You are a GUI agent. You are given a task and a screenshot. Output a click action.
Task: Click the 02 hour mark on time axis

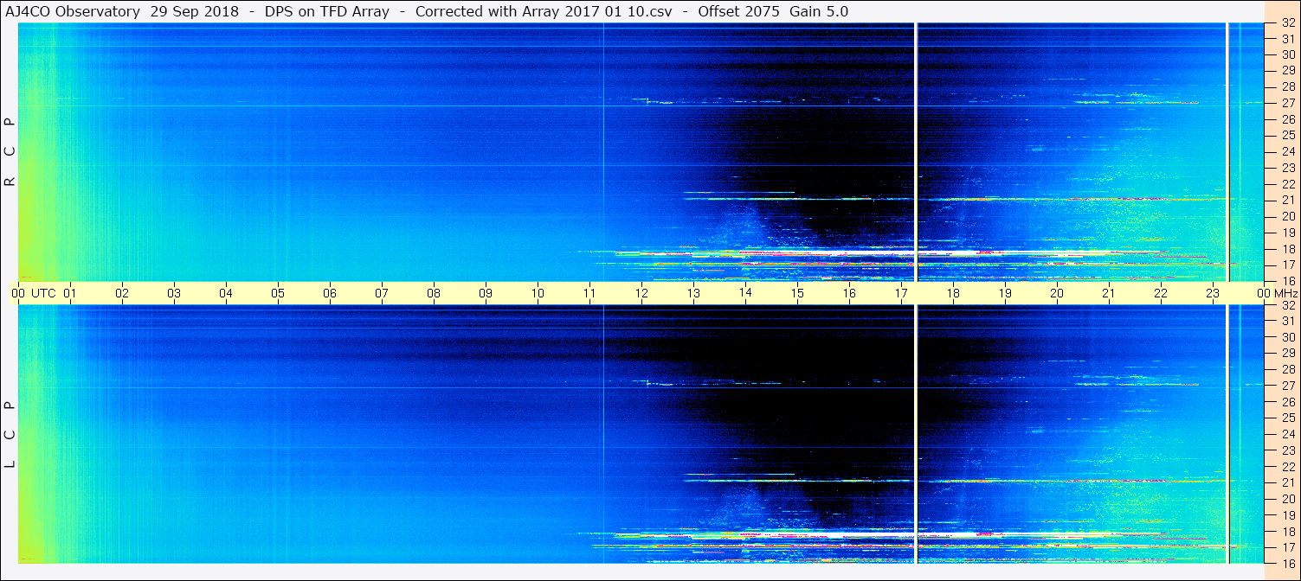[x=122, y=293]
